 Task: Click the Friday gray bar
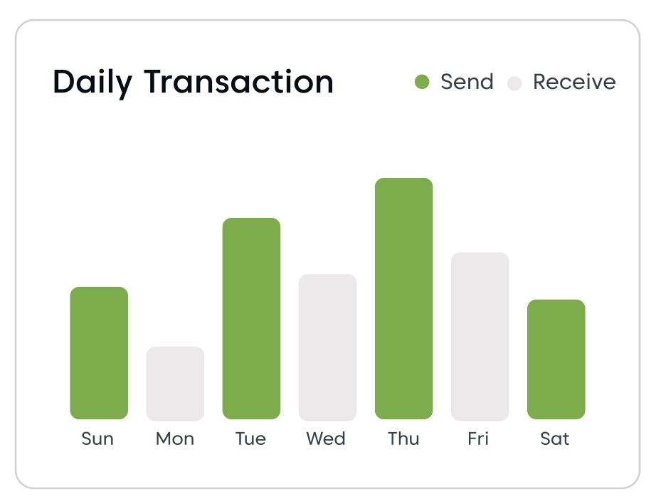[480, 336]
